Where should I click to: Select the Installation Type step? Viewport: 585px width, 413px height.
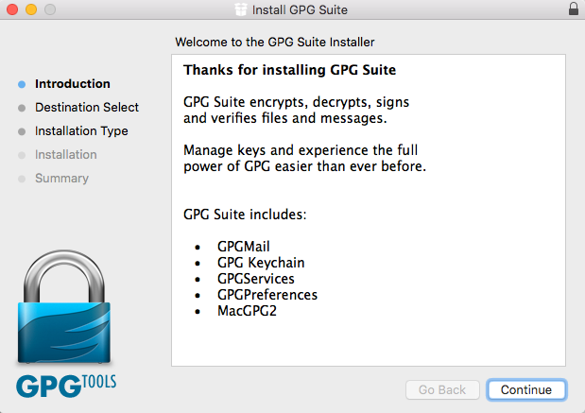point(81,131)
